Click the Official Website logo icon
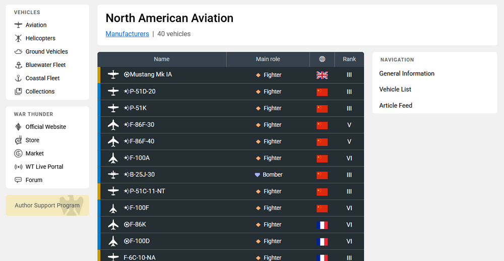 point(18,127)
